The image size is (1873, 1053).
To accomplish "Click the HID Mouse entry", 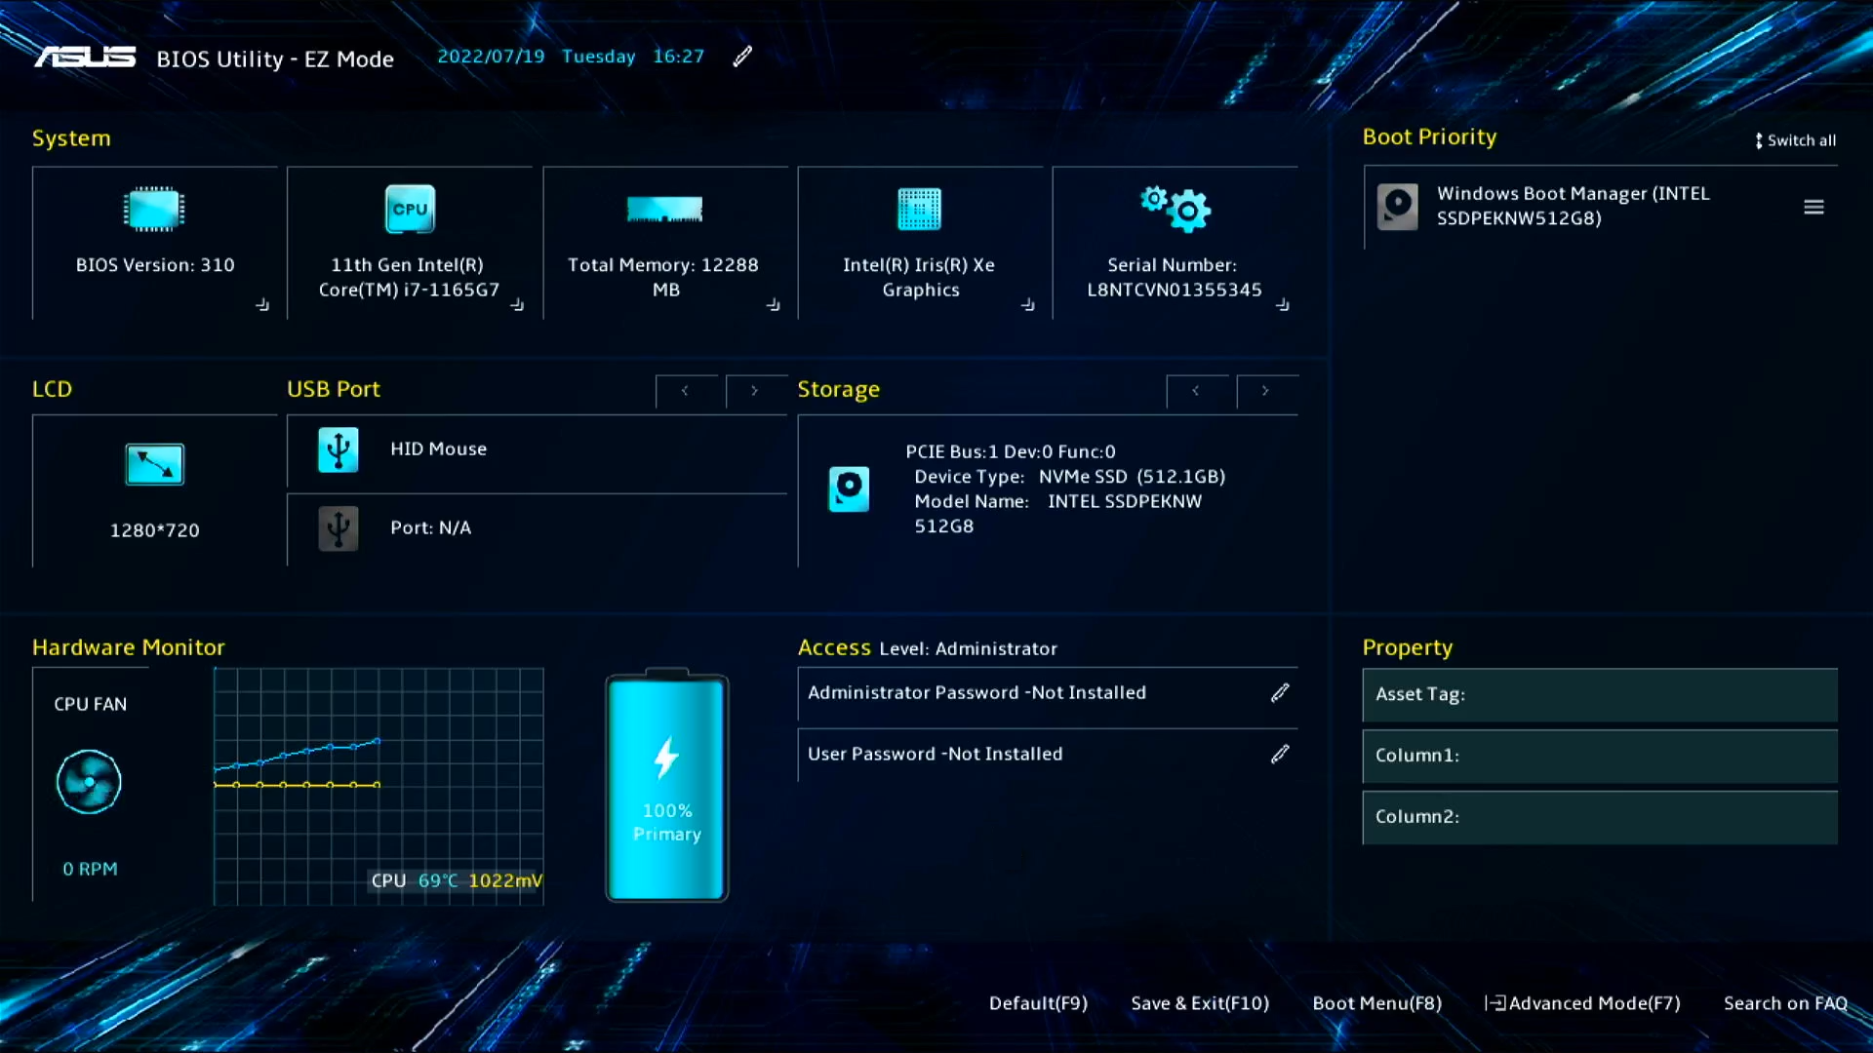I will tap(538, 449).
